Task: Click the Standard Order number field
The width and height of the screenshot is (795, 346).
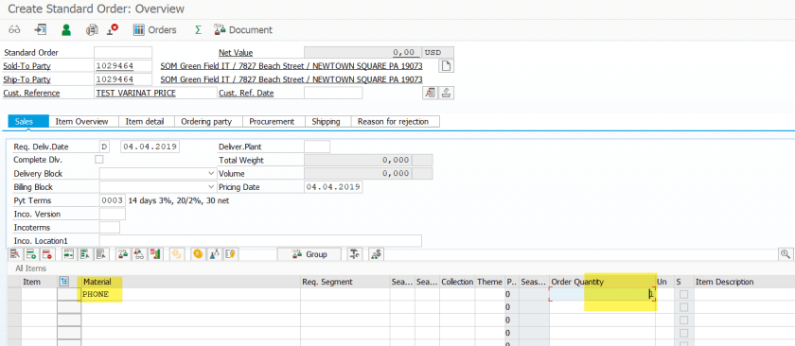Action: (123, 52)
